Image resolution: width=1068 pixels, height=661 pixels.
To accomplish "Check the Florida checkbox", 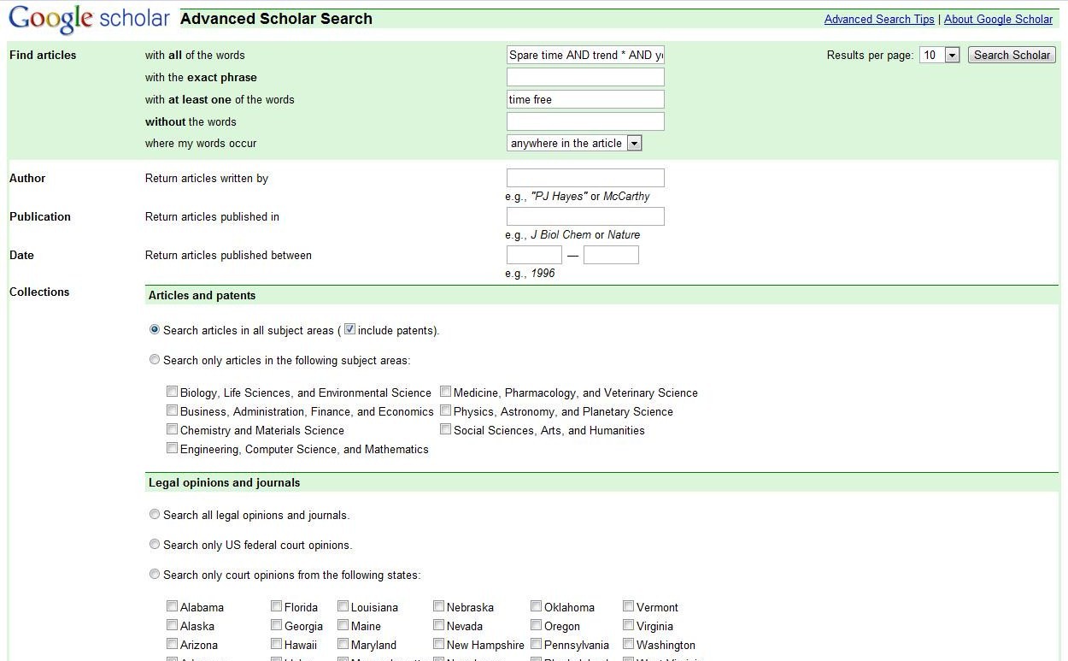I will click(x=277, y=606).
